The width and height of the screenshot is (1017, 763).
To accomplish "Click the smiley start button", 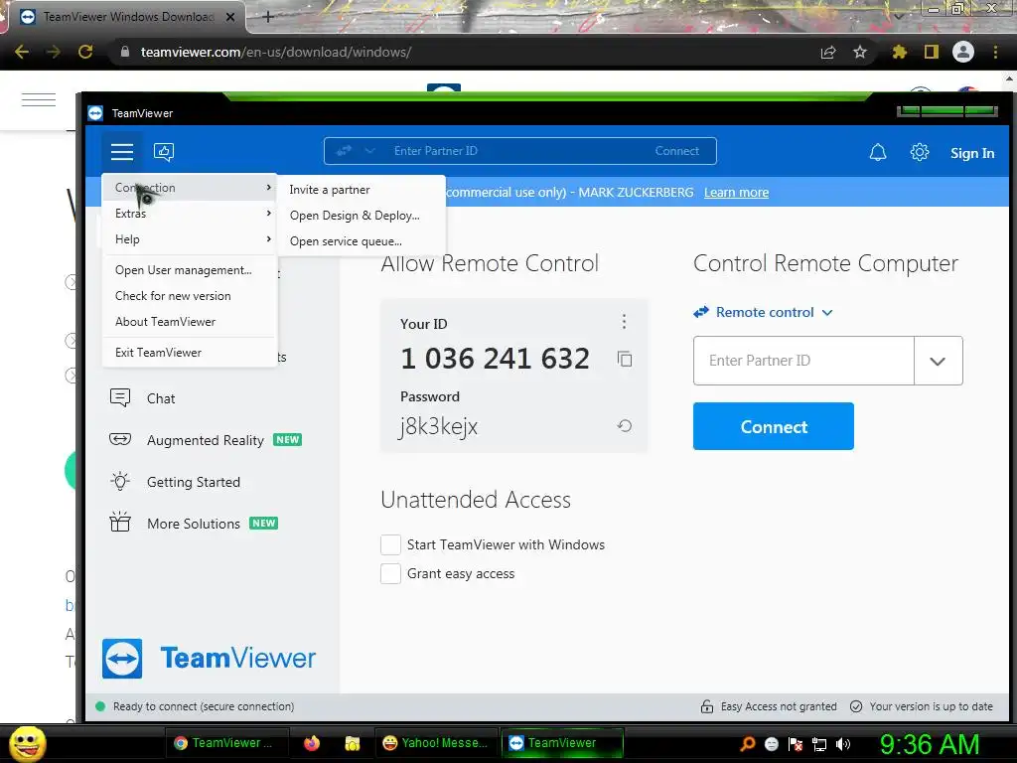I will [27, 743].
